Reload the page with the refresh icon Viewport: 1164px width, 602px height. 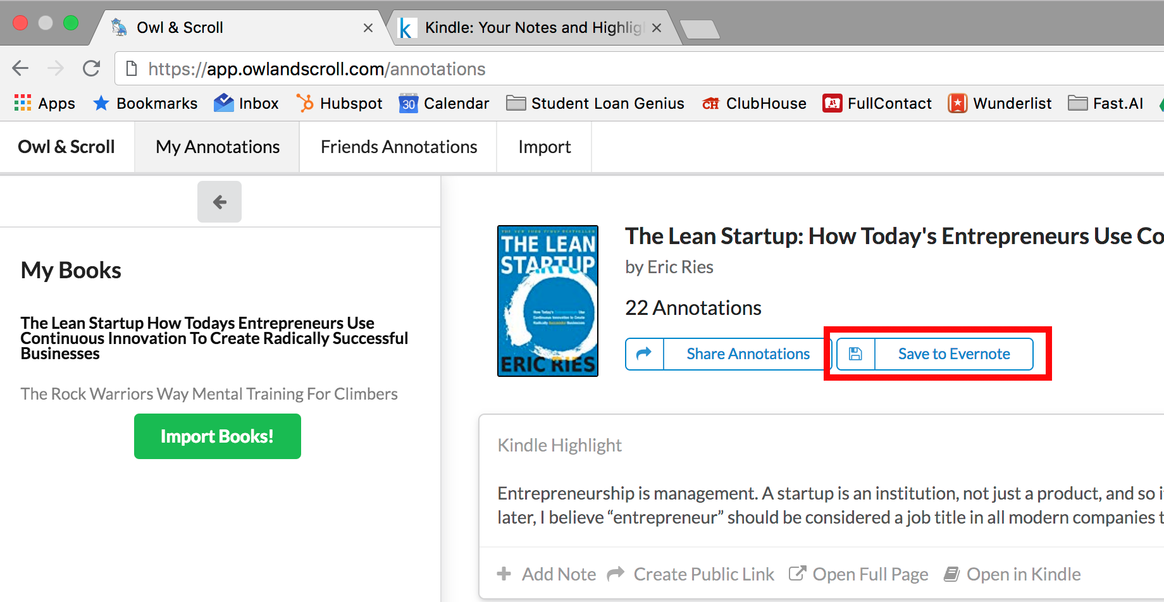point(92,68)
